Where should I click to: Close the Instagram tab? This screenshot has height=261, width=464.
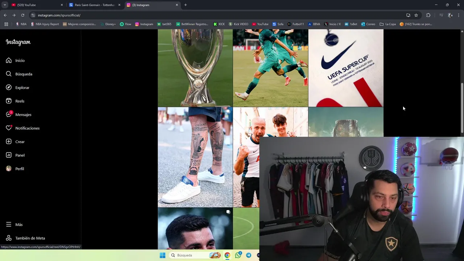pyautogui.click(x=177, y=5)
